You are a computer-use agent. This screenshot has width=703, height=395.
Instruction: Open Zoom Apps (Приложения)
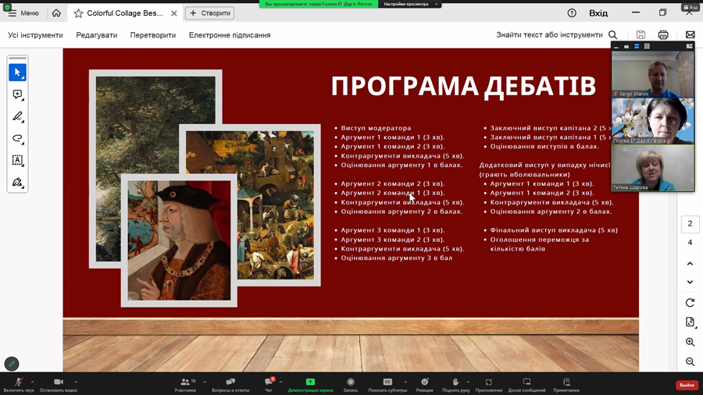[489, 385]
